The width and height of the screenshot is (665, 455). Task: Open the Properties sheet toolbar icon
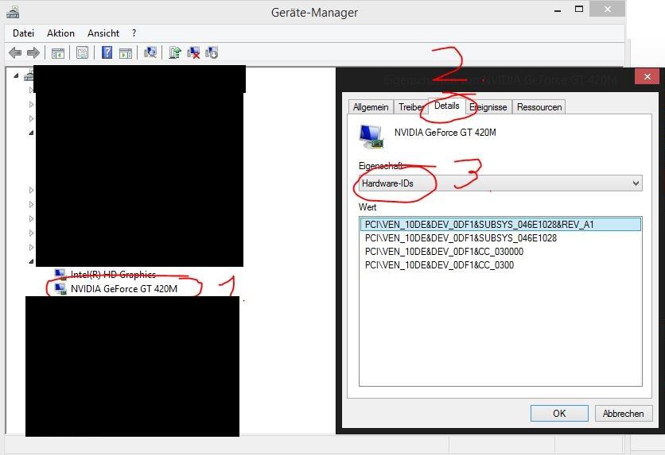point(82,53)
